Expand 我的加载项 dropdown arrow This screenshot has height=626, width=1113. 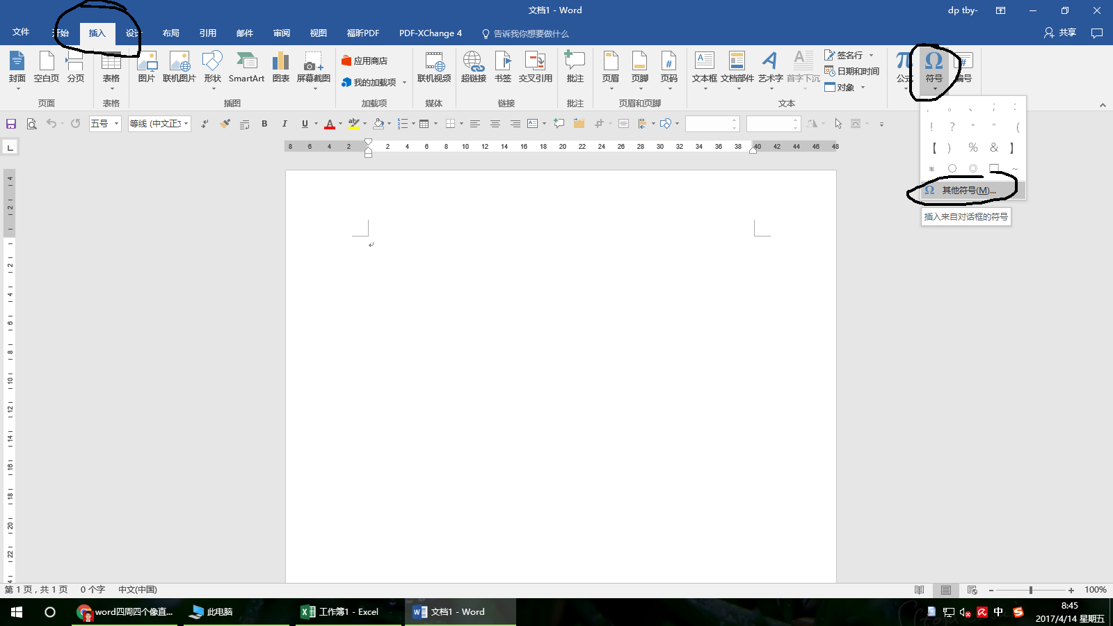(404, 83)
